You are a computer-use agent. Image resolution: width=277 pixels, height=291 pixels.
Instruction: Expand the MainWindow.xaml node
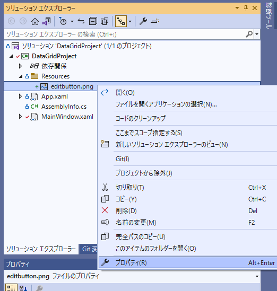point(21,117)
